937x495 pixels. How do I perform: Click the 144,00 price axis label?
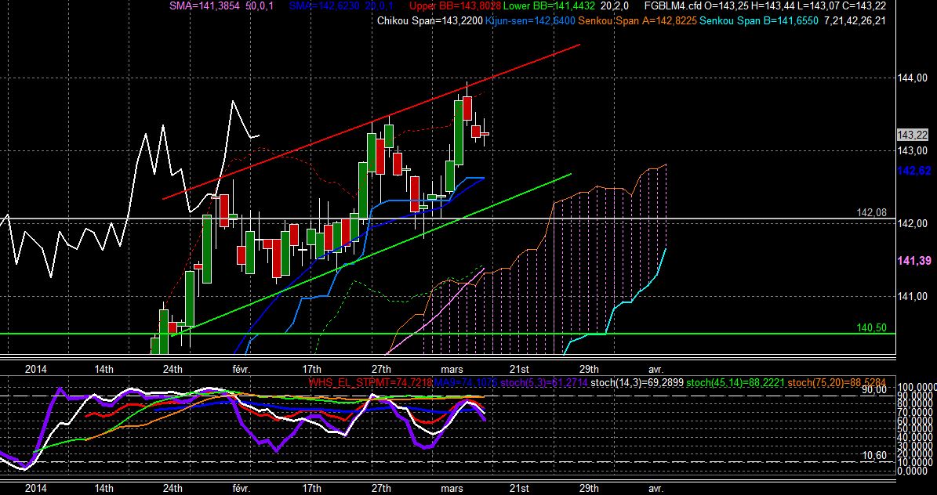[912, 78]
